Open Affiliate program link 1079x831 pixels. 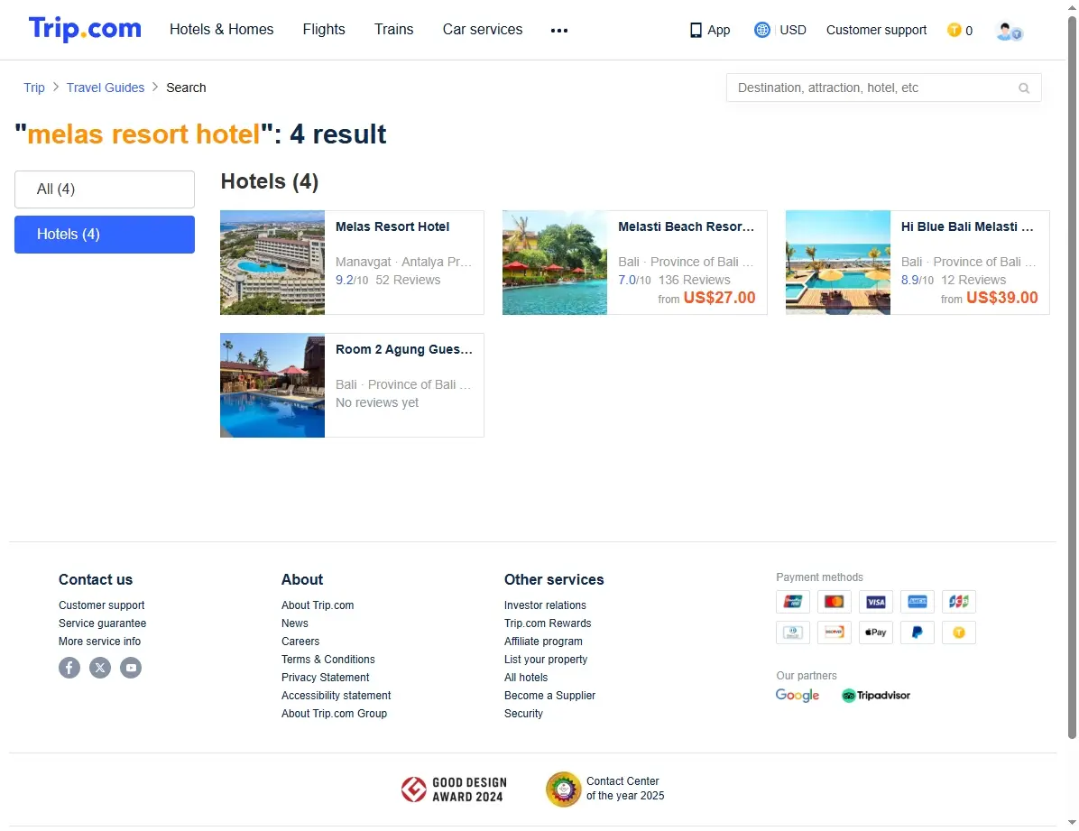tap(543, 641)
